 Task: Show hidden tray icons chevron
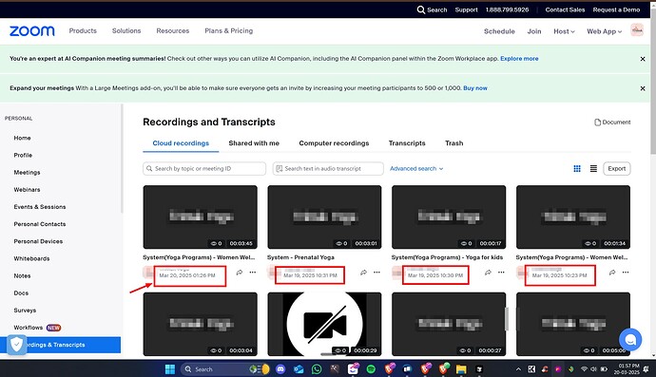(518, 369)
